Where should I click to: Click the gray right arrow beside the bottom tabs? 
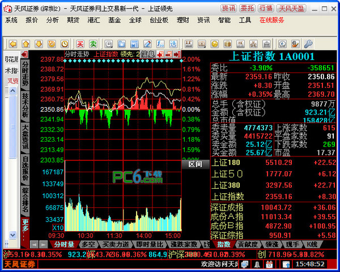point(43,245)
